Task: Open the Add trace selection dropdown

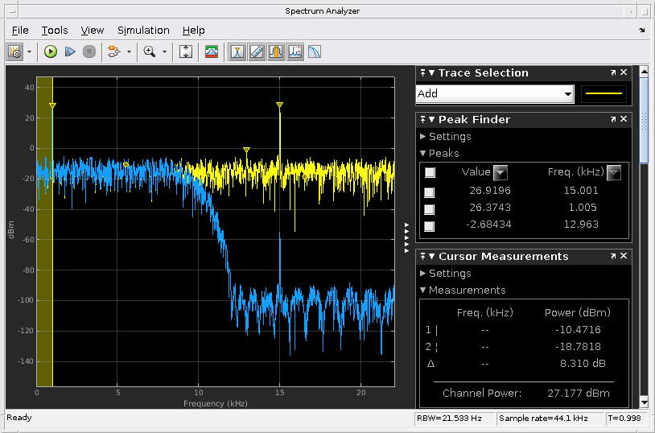Action: click(x=568, y=94)
